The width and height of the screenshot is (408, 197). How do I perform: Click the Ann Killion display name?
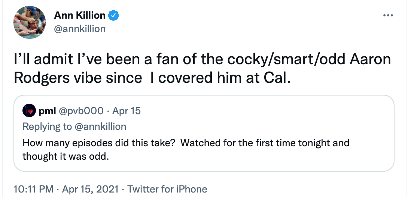(80, 15)
